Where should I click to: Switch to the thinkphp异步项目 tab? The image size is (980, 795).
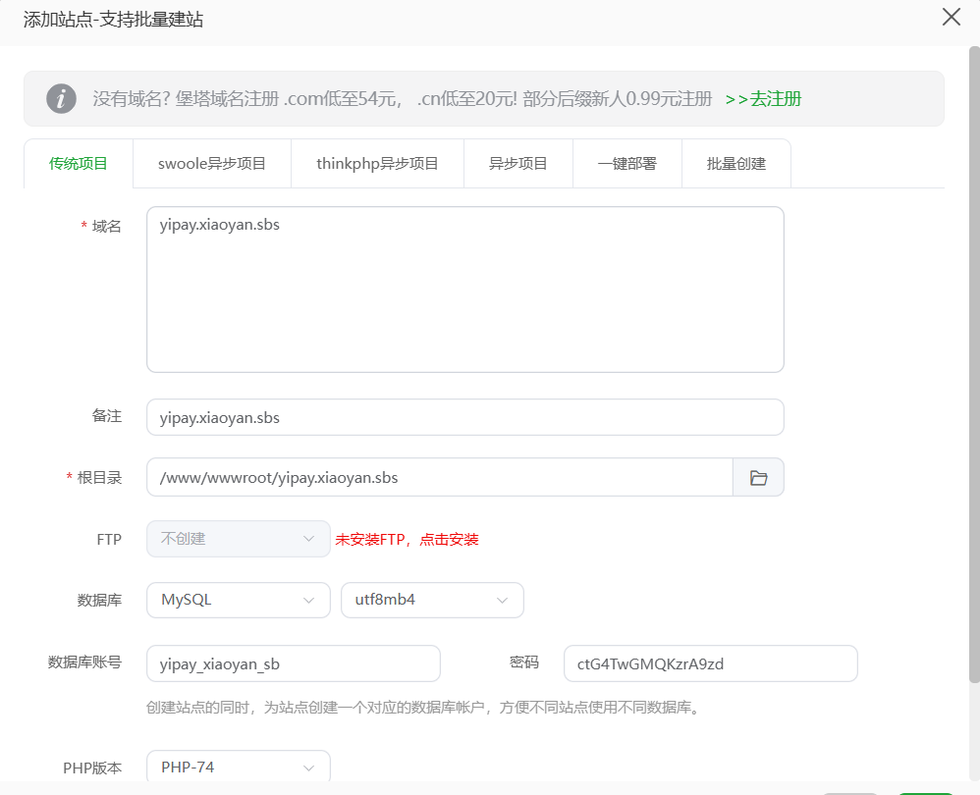point(377,164)
